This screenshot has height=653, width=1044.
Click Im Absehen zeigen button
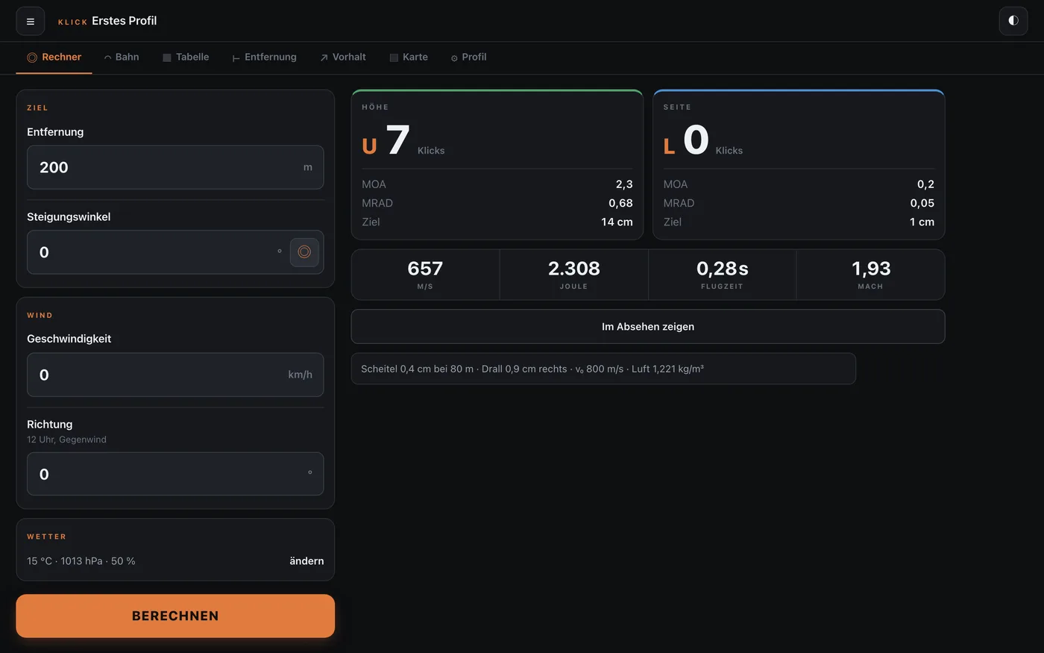(648, 327)
